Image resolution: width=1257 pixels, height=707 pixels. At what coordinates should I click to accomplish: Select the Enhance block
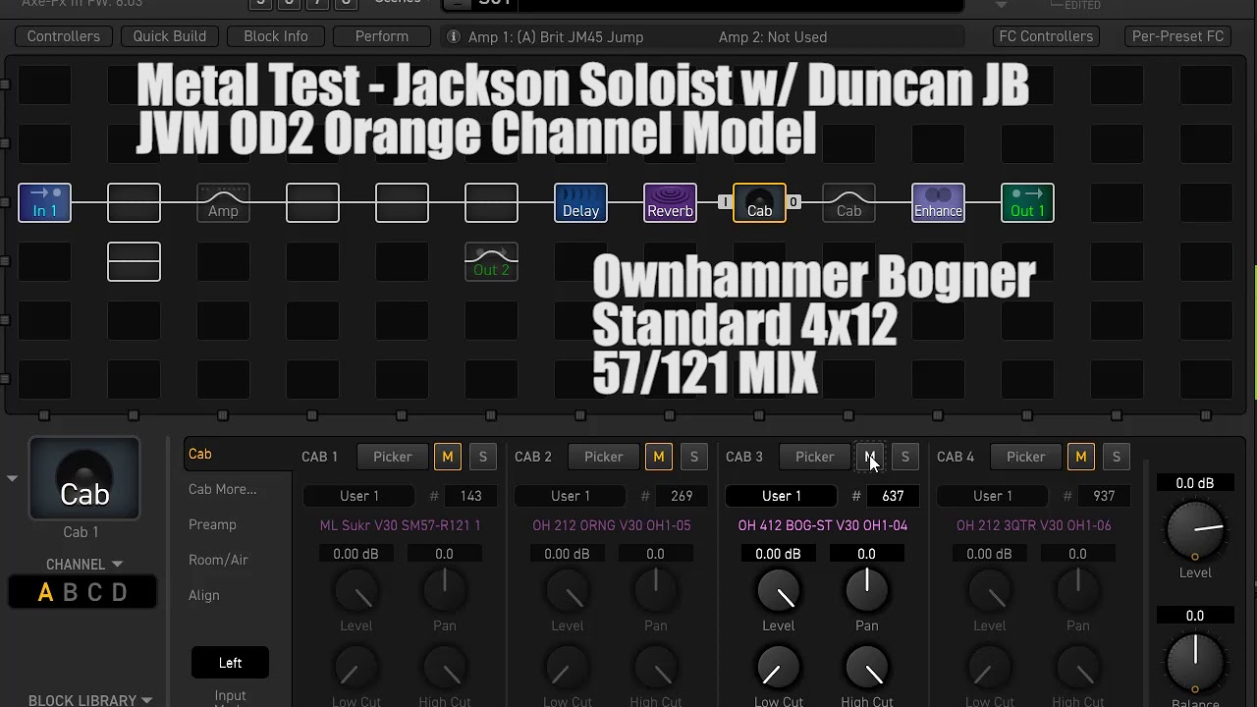click(938, 202)
